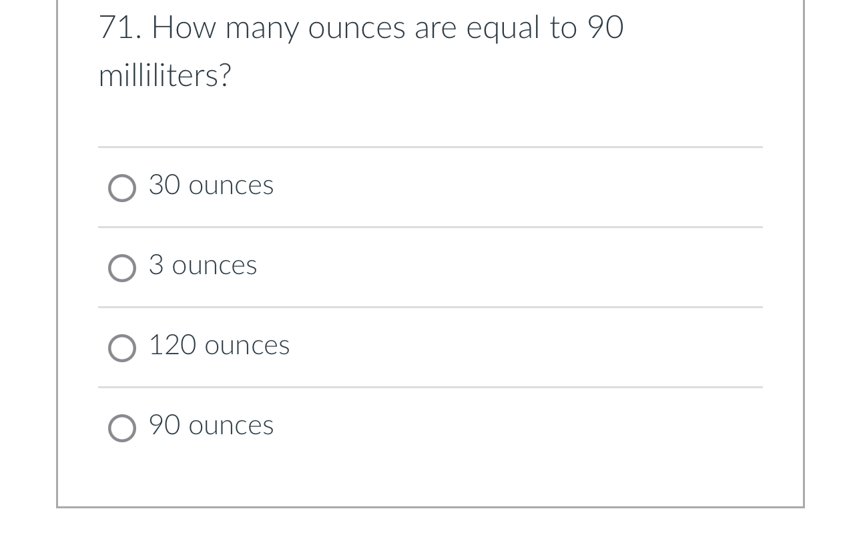Click the number 90 in question heading

click(605, 28)
